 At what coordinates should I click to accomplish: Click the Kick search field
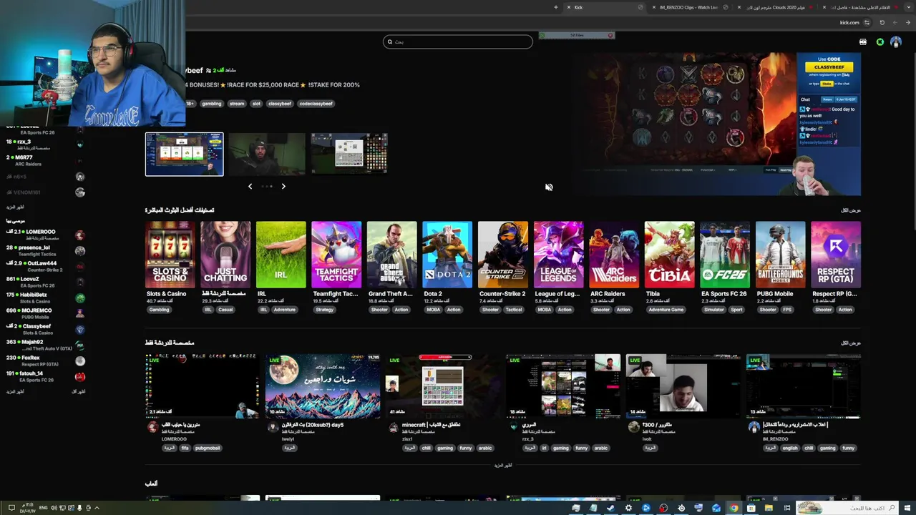[458, 42]
